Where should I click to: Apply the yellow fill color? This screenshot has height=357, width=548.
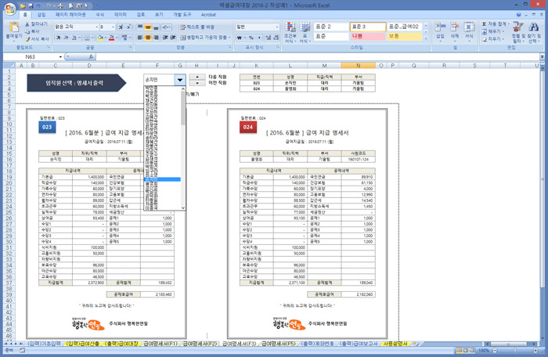[100, 38]
